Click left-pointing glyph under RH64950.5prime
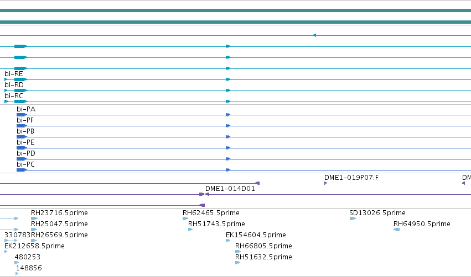The width and height of the screenshot is (471, 277). pos(396,230)
